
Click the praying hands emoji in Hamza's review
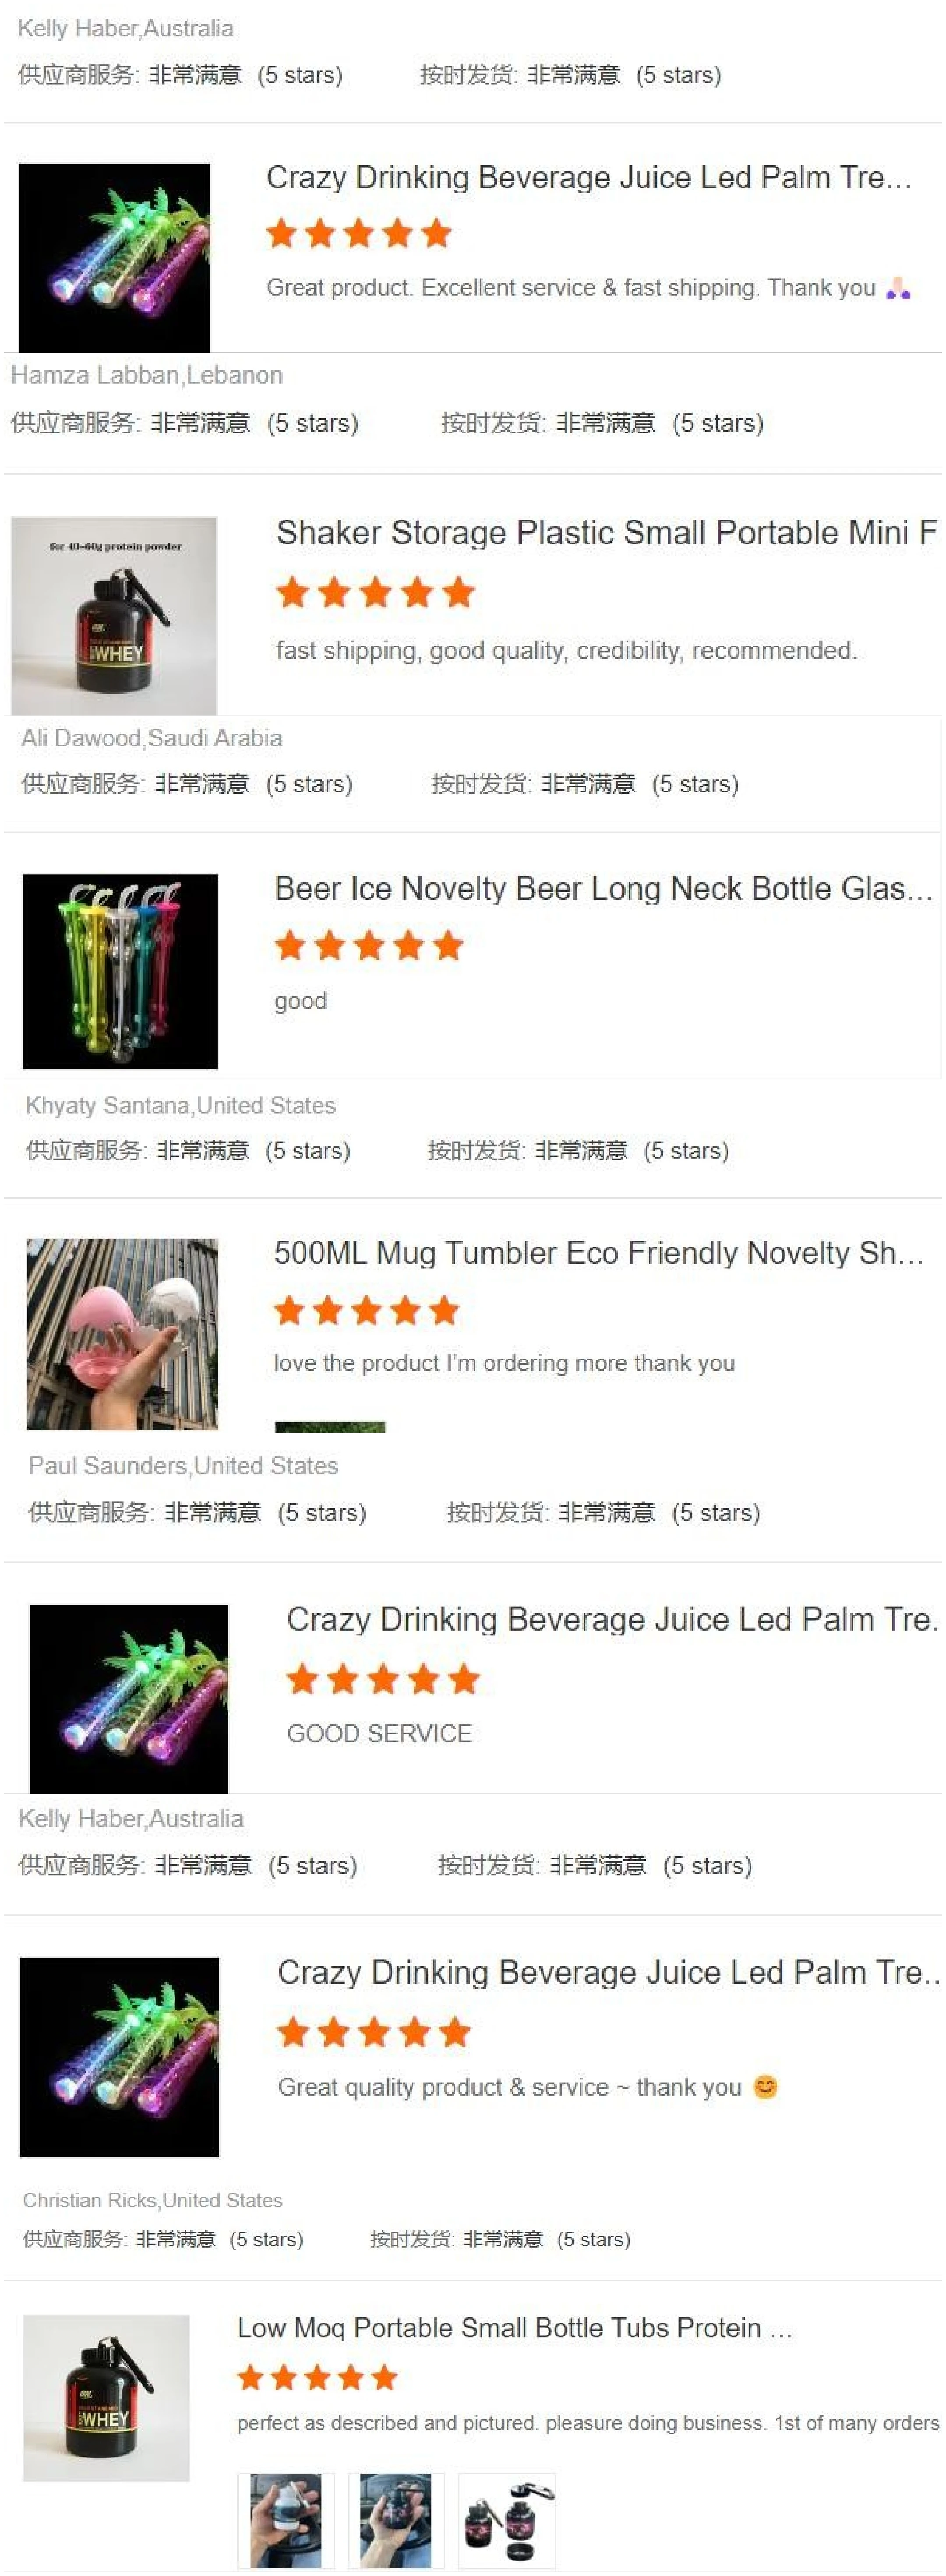(898, 288)
